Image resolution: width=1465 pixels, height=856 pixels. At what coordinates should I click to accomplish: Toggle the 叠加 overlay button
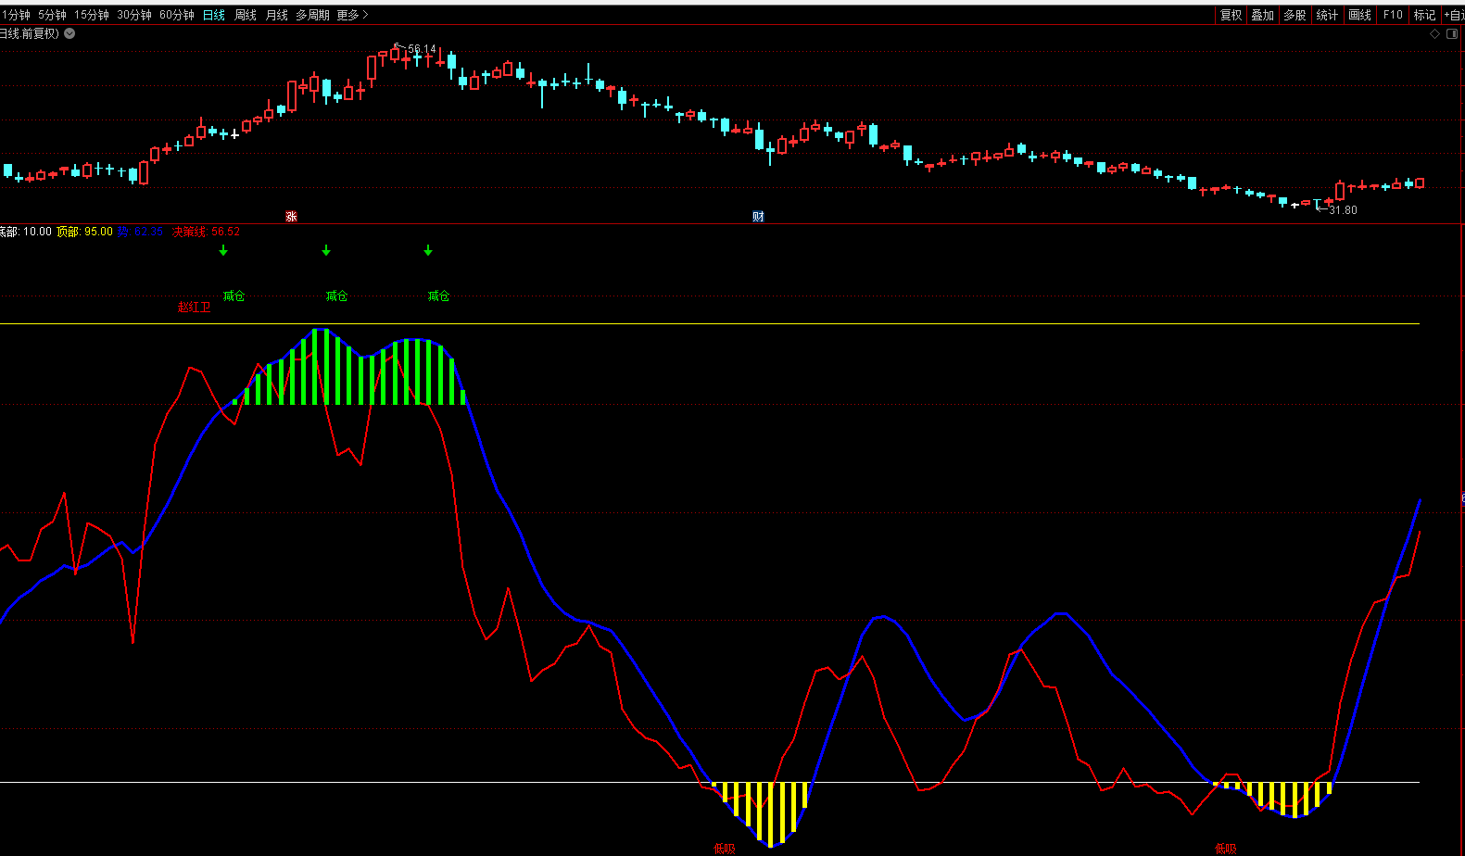(x=1262, y=15)
